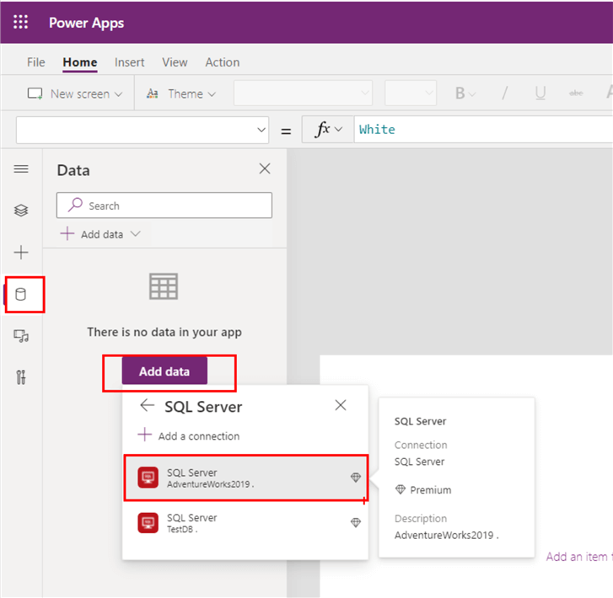Click the formula bar showing White
The width and height of the screenshot is (613, 598).
[484, 130]
